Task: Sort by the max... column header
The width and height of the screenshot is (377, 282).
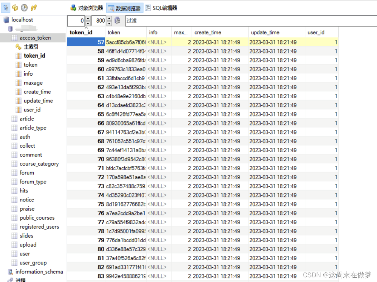Action: click(x=182, y=32)
